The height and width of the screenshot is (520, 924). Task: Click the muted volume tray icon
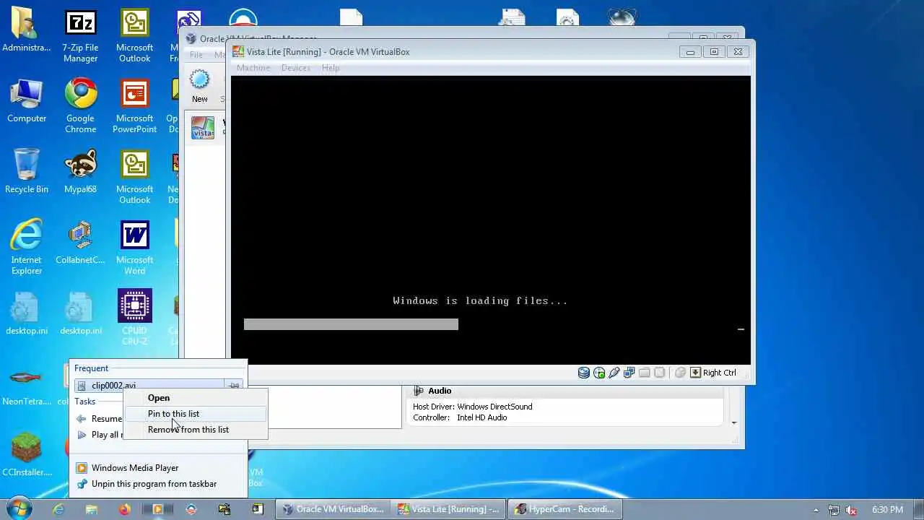coord(851,509)
